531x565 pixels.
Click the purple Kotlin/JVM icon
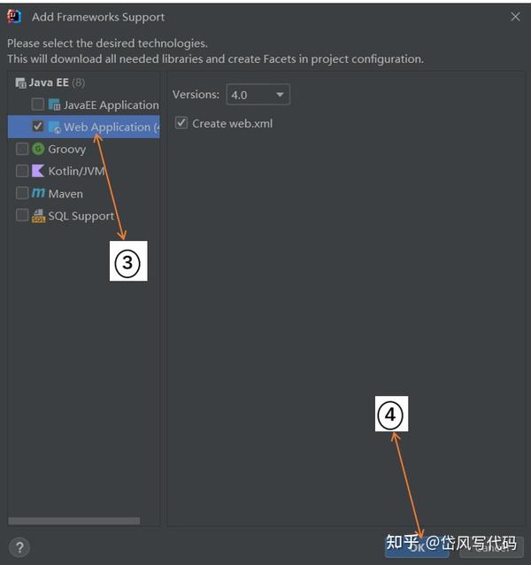tap(38, 171)
